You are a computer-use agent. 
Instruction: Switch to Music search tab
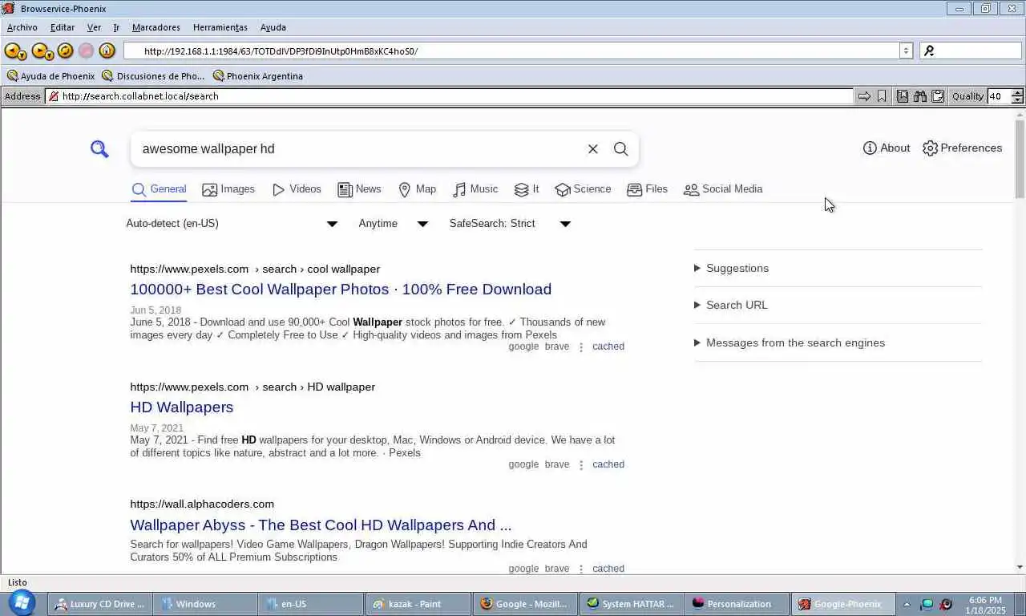point(475,190)
